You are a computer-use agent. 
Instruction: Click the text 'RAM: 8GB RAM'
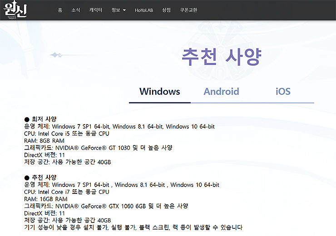coord(44,141)
